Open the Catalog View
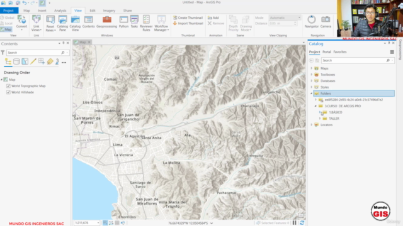 pos(75,23)
